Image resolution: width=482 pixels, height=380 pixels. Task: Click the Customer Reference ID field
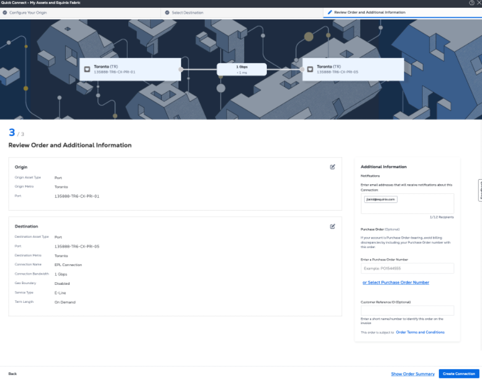click(407, 310)
